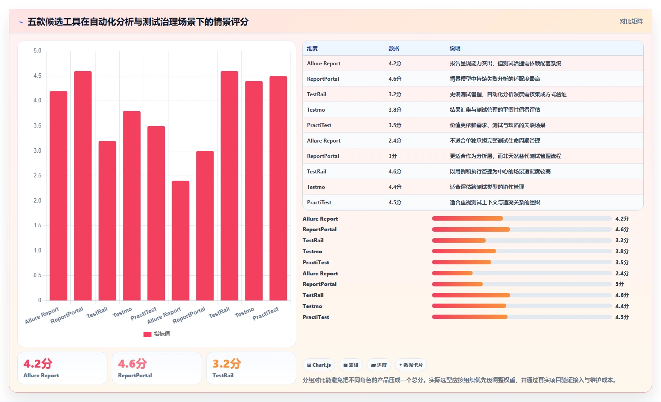Click the PractiTest chart bar reaching 3.5

156,213
